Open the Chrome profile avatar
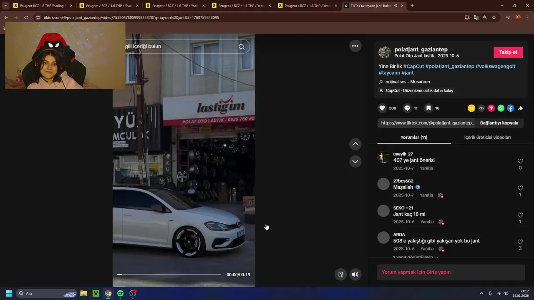534x300 pixels. tap(518, 17)
